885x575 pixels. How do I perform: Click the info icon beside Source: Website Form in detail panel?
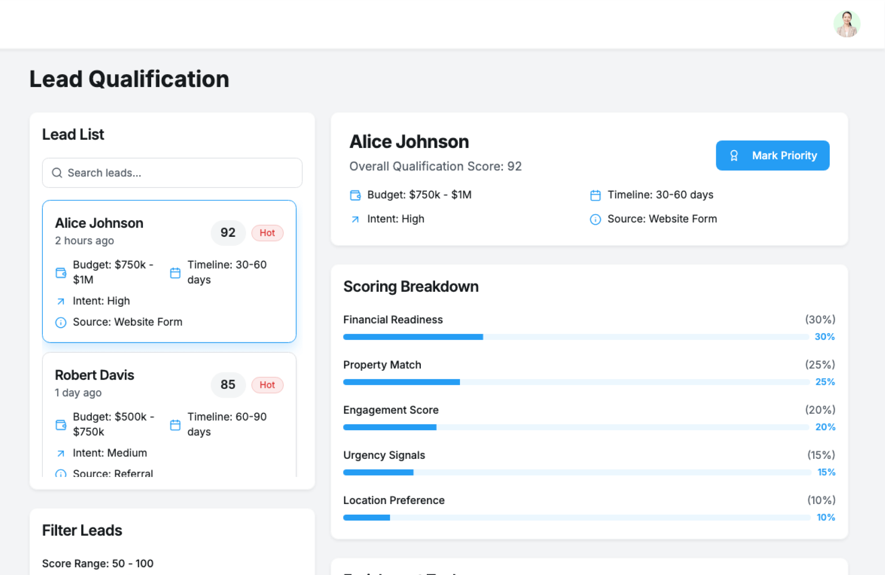click(595, 220)
